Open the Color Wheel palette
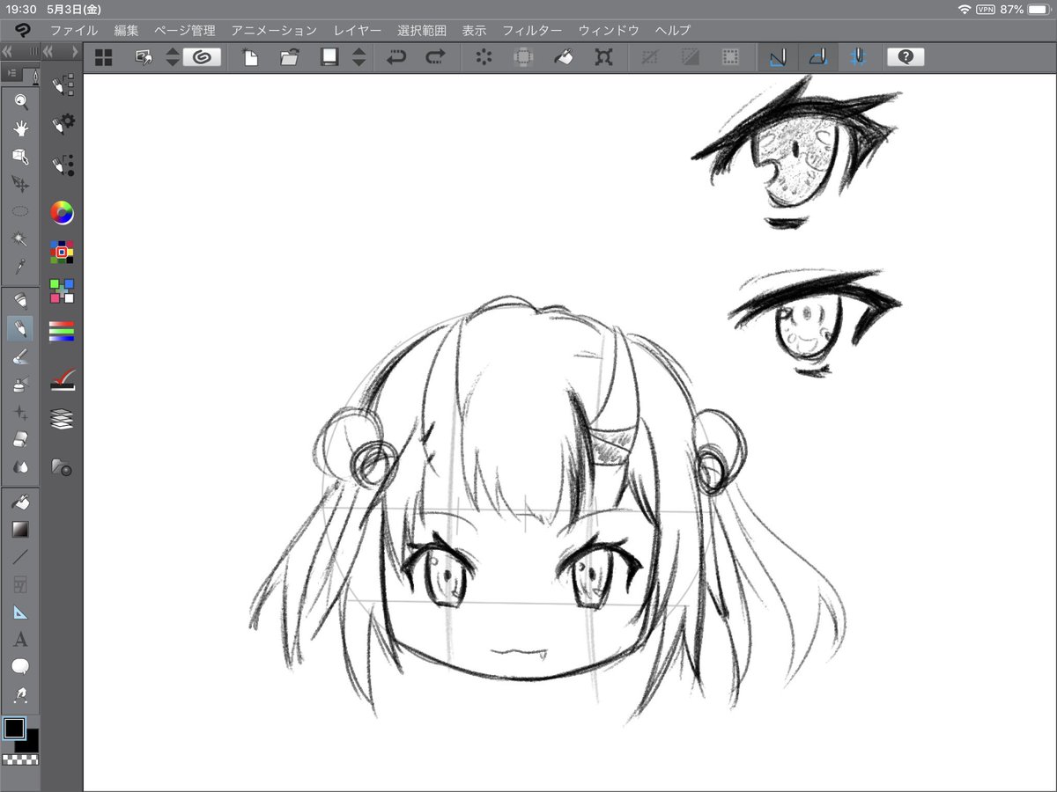This screenshot has height=792, width=1057. pyautogui.click(x=62, y=212)
